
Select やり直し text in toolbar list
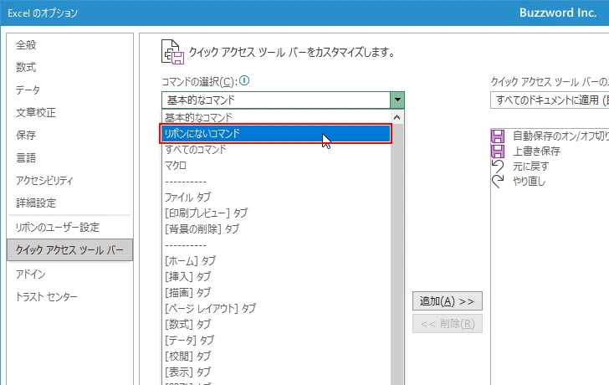tap(529, 182)
